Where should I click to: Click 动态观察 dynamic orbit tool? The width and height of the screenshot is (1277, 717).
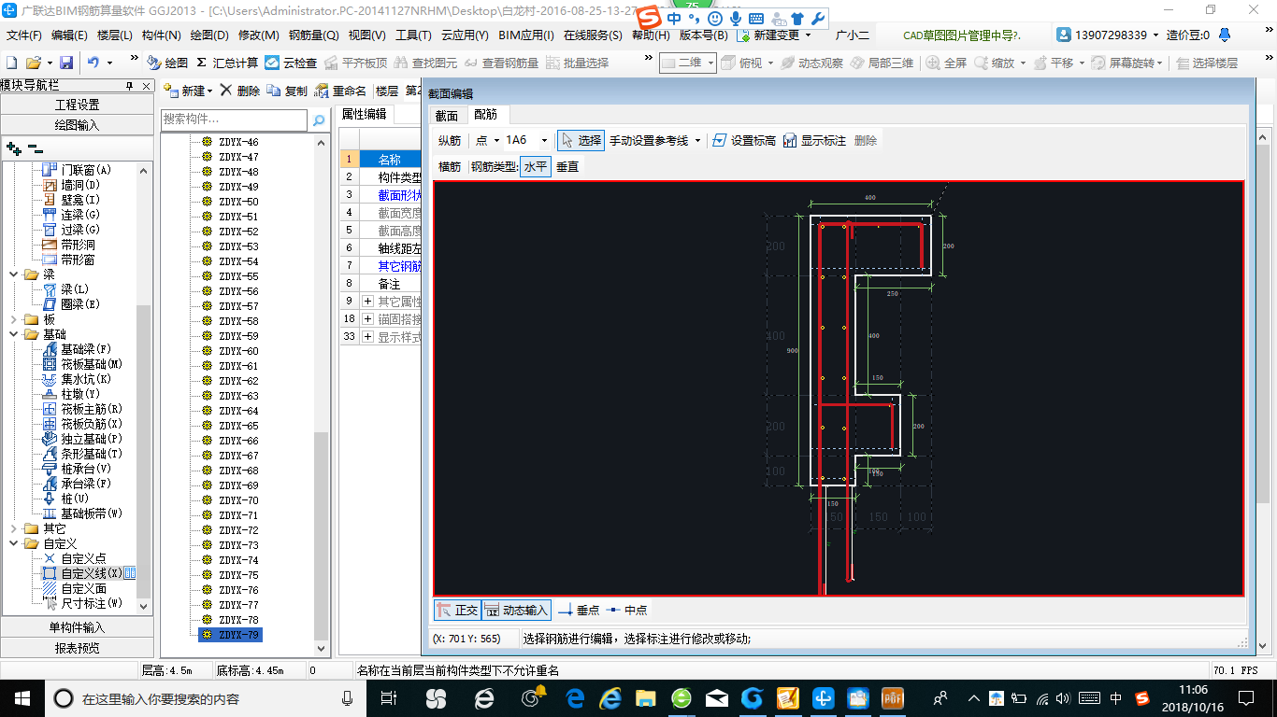click(x=811, y=63)
